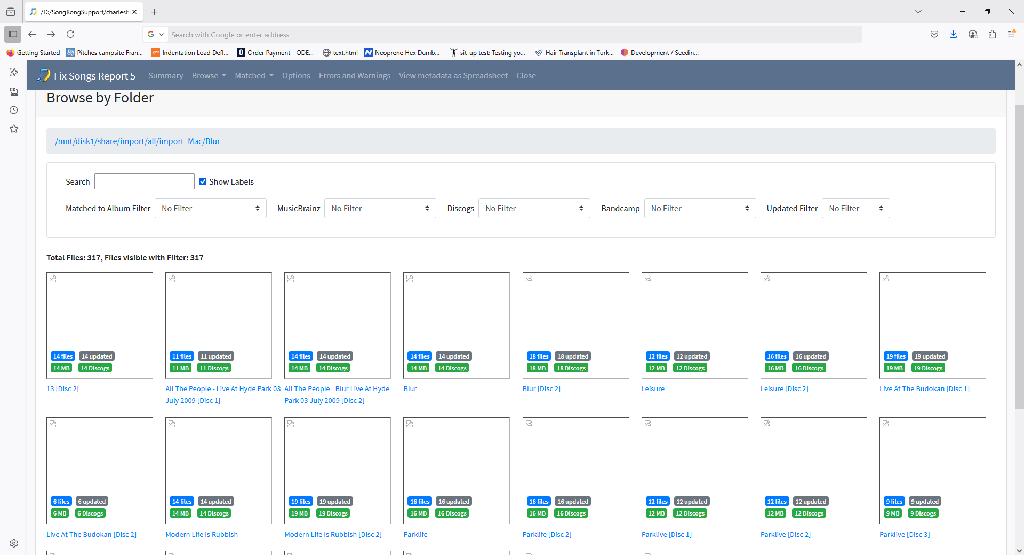The image size is (1024, 555).
Task: Open the Parklife album link
Action: tap(415, 534)
